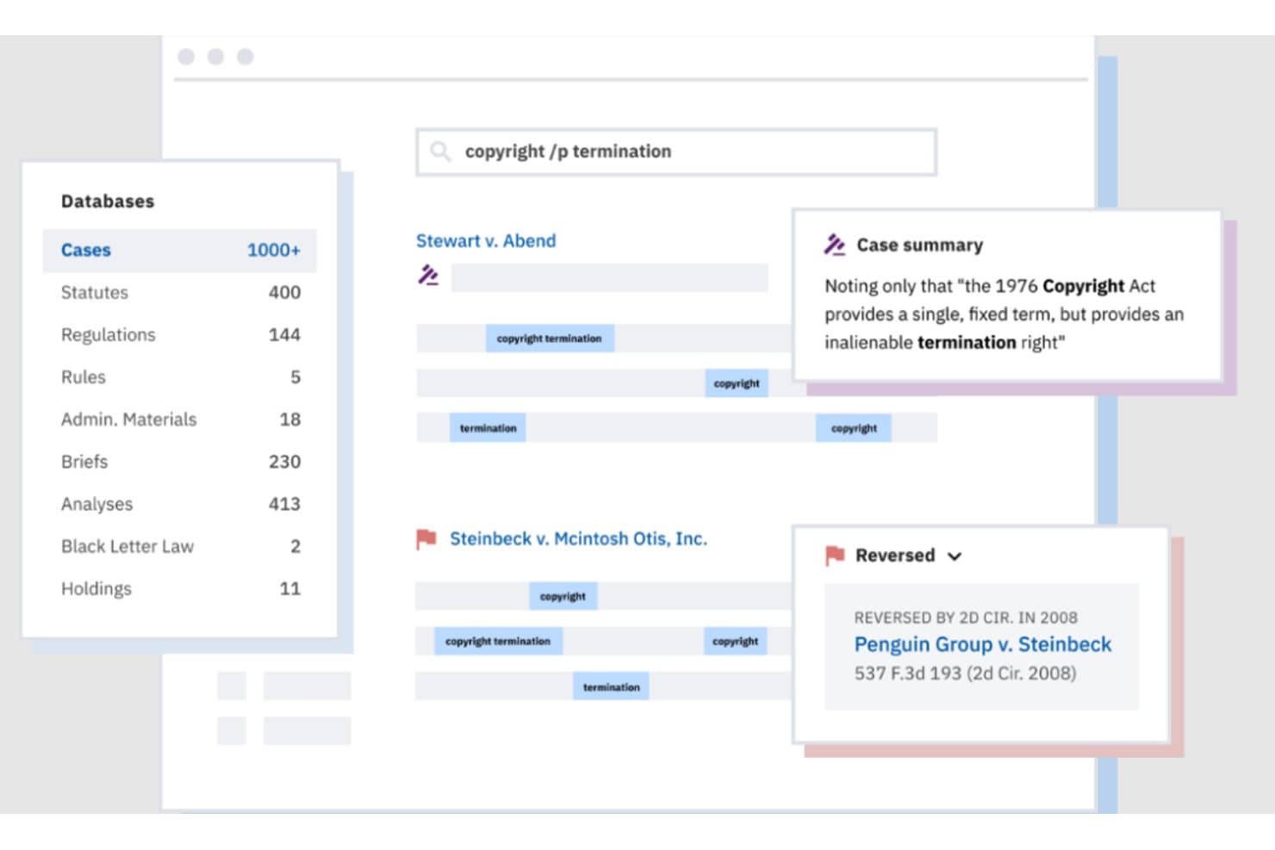Click the gavel icon under Stewart v. Abend
Viewport: 1275px width, 850px height.
click(428, 276)
